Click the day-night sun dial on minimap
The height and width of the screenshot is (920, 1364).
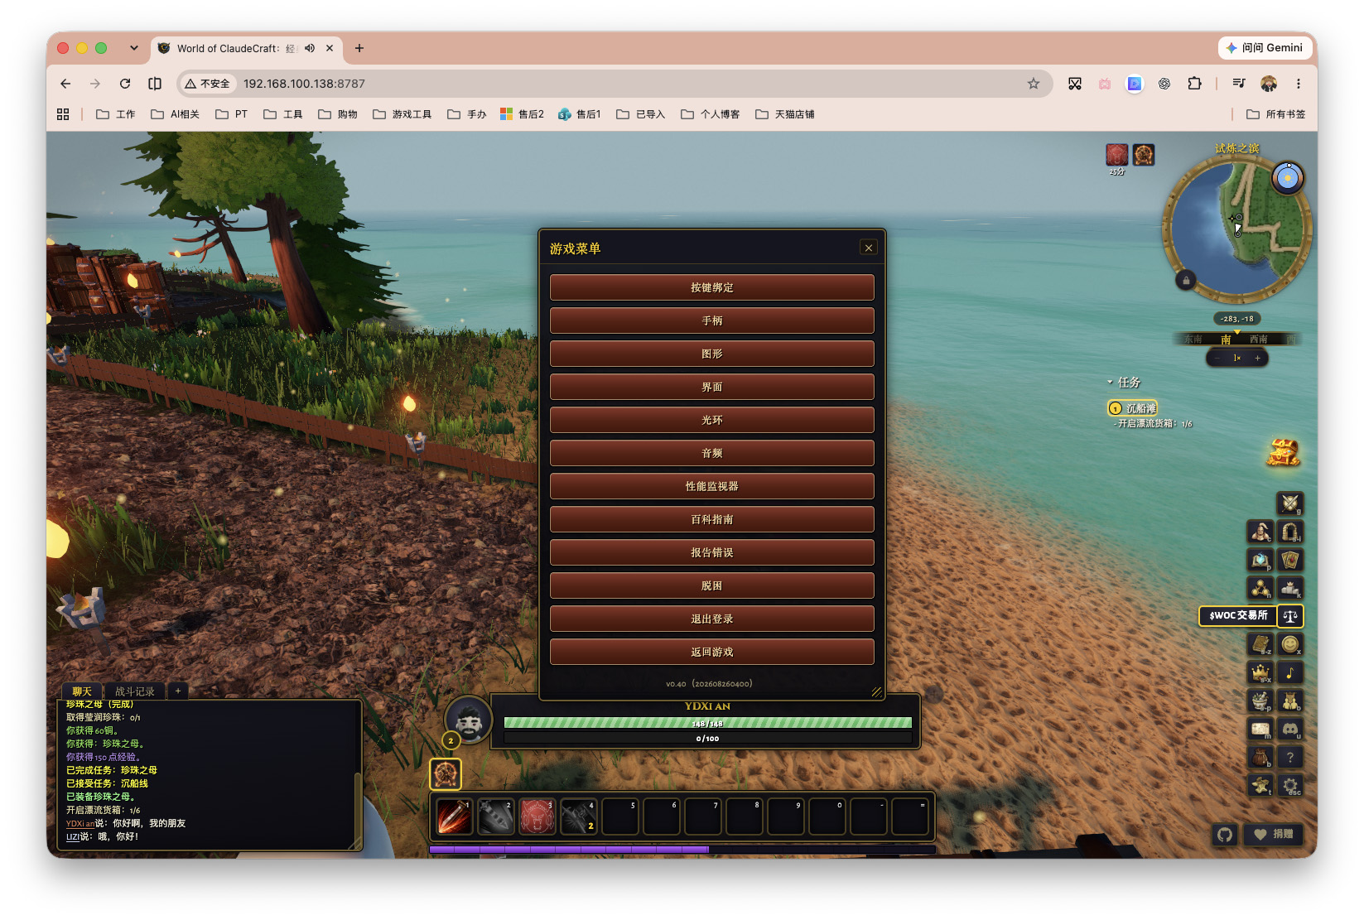pos(1287,178)
